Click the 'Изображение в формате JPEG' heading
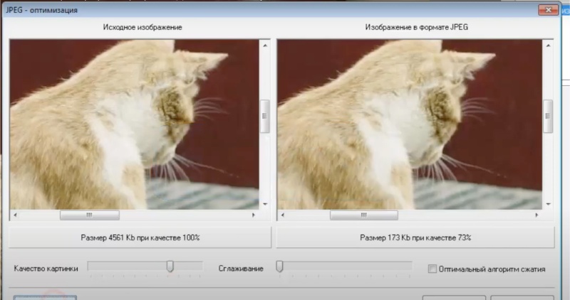Viewport: 570px width, 300px height. (417, 27)
